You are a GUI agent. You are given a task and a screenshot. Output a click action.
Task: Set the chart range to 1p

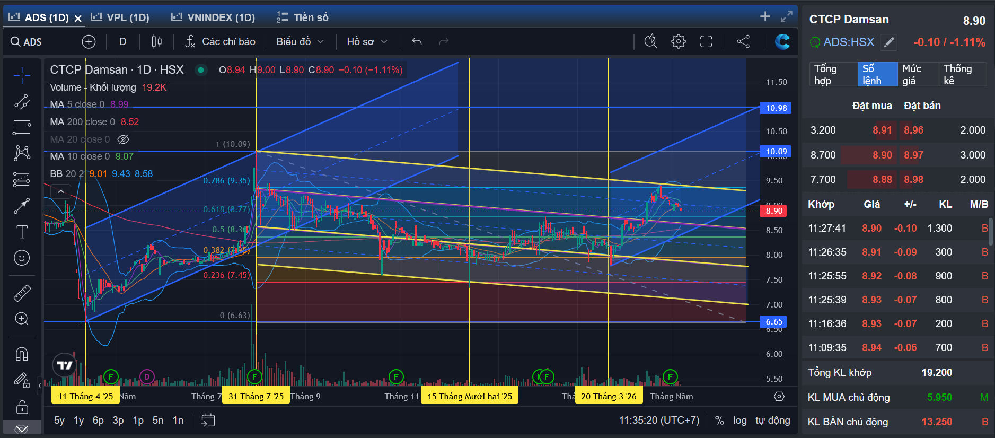138,421
